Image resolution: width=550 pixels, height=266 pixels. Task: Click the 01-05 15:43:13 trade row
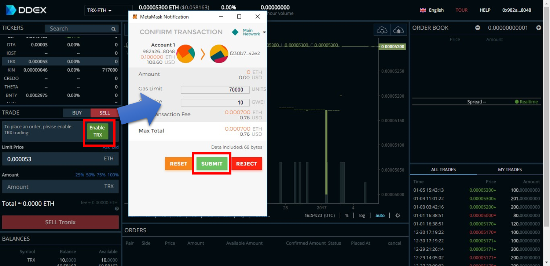click(477, 190)
